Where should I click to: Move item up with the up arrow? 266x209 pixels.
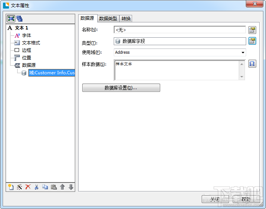pyautogui.click(x=62, y=187)
